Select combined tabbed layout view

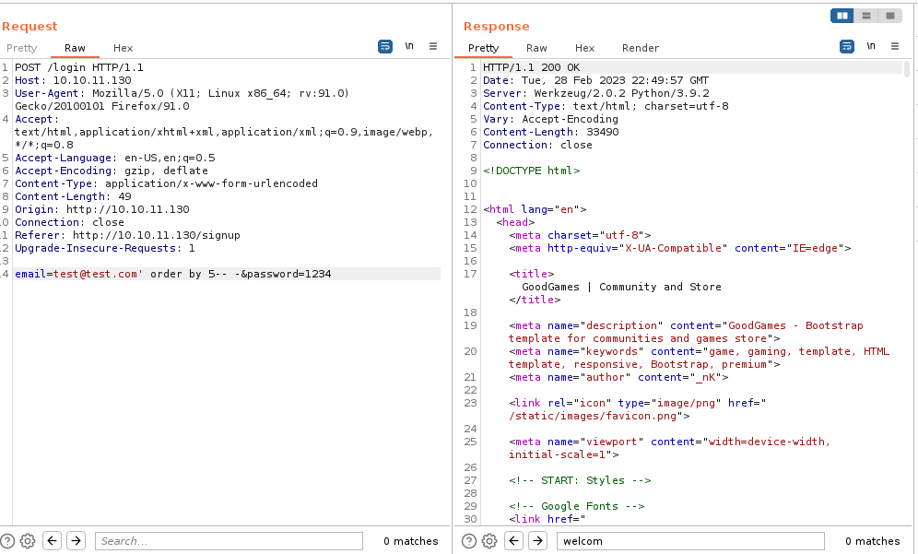[890, 16]
